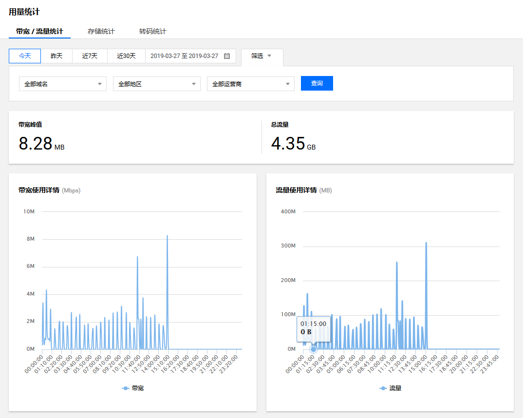The height and width of the screenshot is (418, 523).
Task: Select the 今天 time range
Action: pos(25,56)
